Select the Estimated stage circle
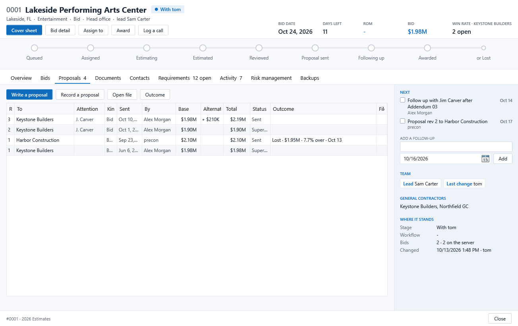The height and width of the screenshot is (326, 518). click(x=203, y=48)
